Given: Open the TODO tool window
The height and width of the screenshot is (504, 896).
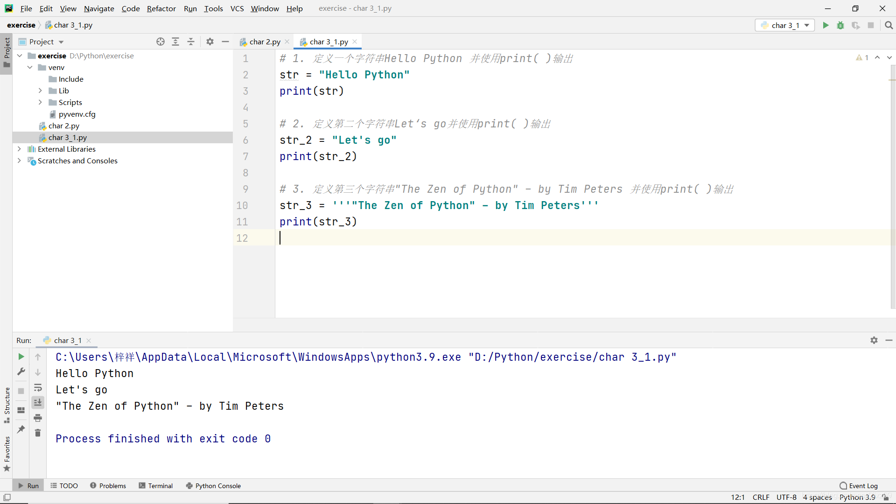Looking at the screenshot, I should point(64,486).
